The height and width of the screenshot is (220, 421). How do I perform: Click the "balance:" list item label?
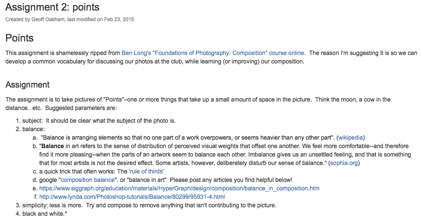click(33, 129)
